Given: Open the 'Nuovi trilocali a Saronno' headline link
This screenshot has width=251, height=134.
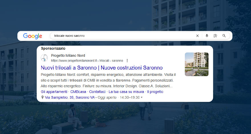Looking at the screenshot, I should (x=102, y=68).
